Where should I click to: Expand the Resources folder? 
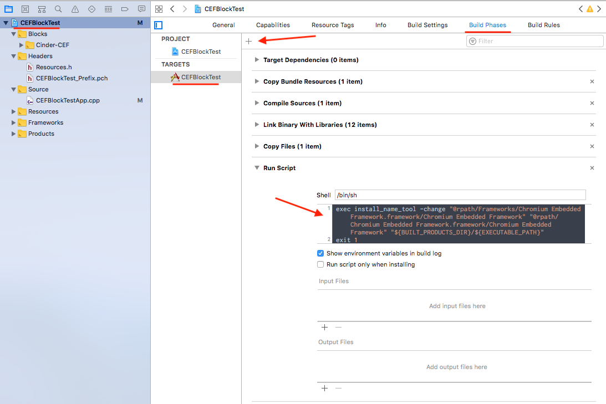tap(13, 111)
